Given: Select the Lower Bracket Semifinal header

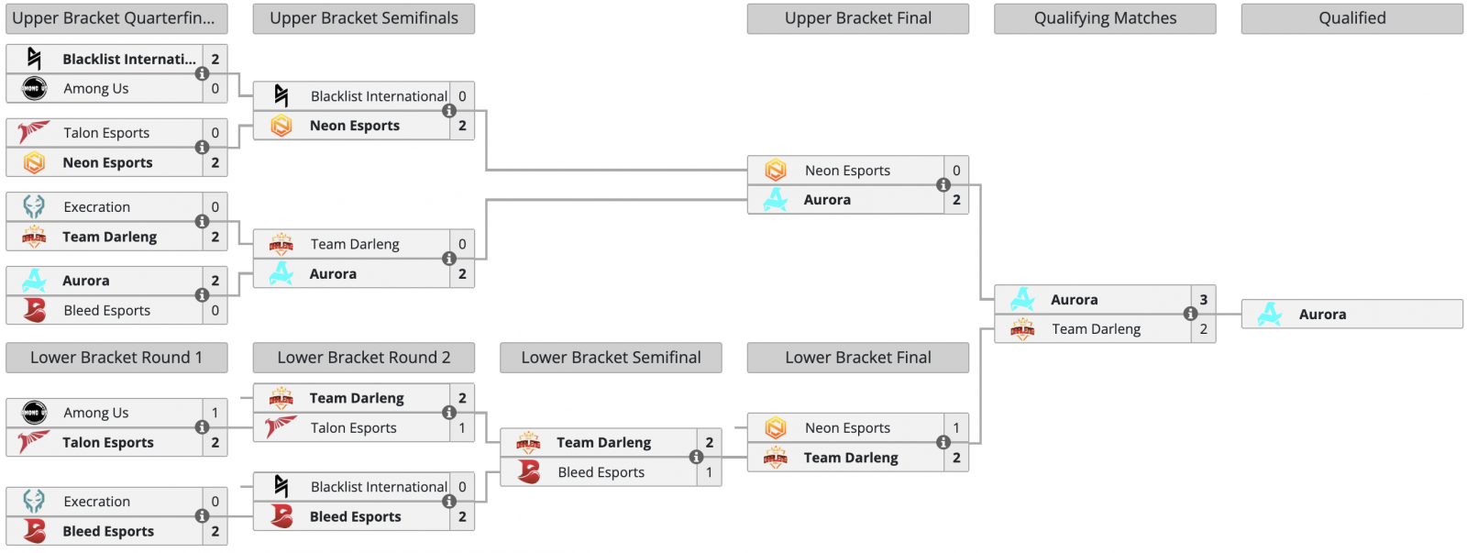Looking at the screenshot, I should [x=611, y=358].
